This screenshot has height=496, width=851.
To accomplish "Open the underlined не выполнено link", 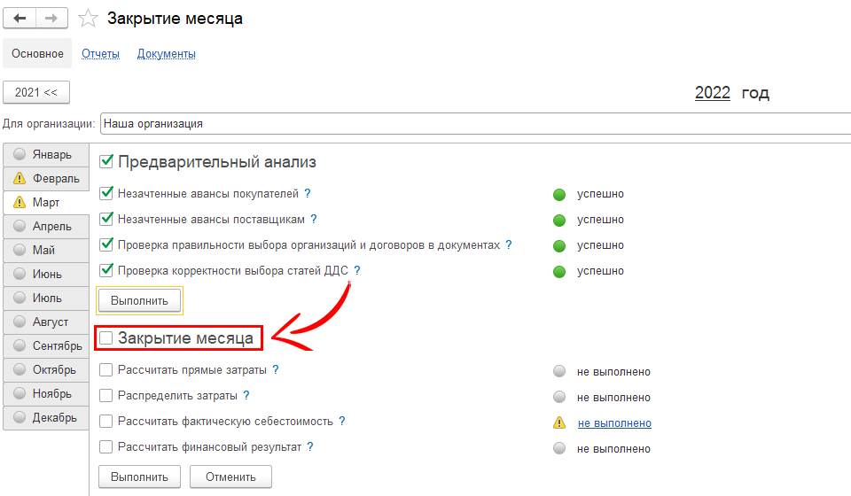I will (613, 423).
